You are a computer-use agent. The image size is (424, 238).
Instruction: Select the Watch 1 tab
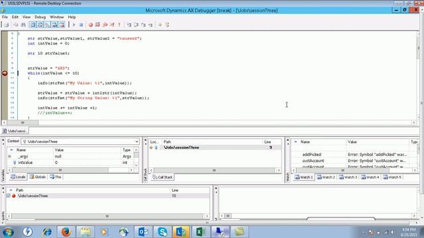click(303, 177)
